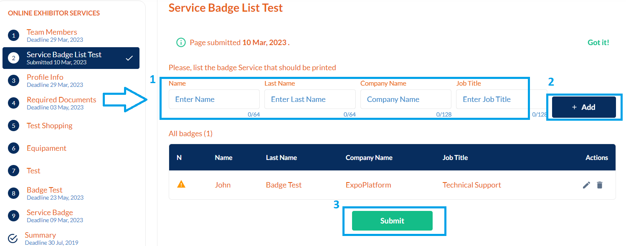Select Test Shopping in sidebar
Screen dimensions: 626x246
coord(49,126)
